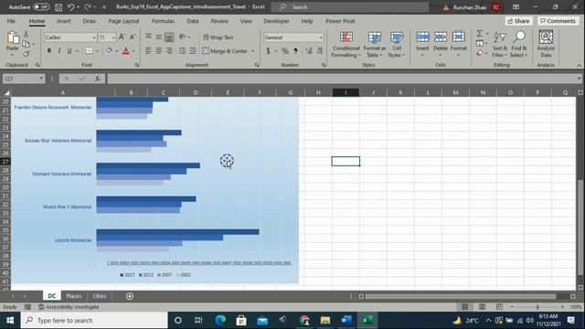The height and width of the screenshot is (329, 585).
Task: Click Analyze Data icon
Action: tap(546, 37)
